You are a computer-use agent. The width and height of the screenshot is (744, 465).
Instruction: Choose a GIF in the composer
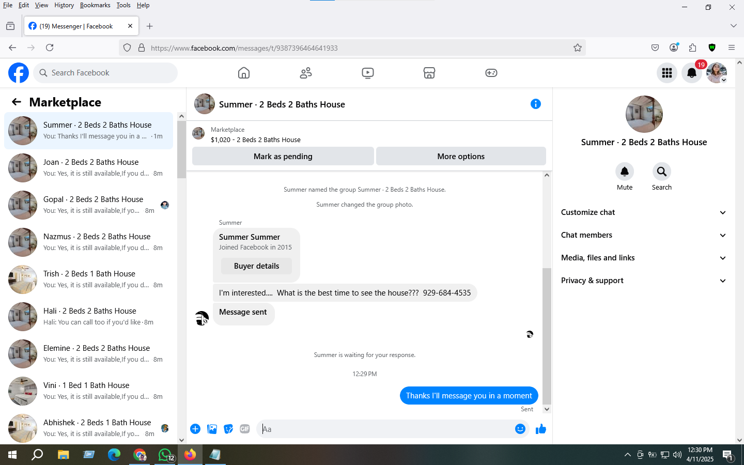[245, 429]
